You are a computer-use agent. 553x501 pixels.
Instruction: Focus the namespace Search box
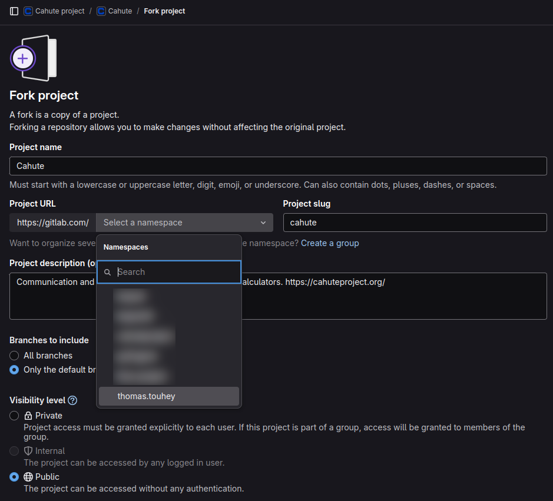175,272
